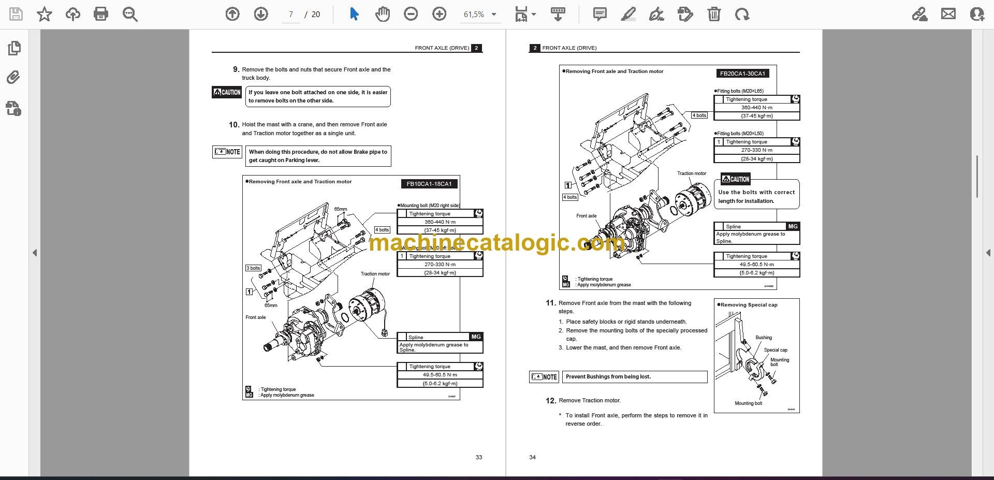Zoom in with the plus button
This screenshot has height=480, width=994.
pos(440,14)
